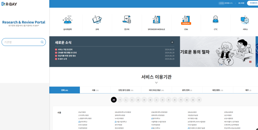The image size is (258, 130).
Task: Open the 대상자를 위한 관련 정보 notice
Action: (x=67, y=56)
